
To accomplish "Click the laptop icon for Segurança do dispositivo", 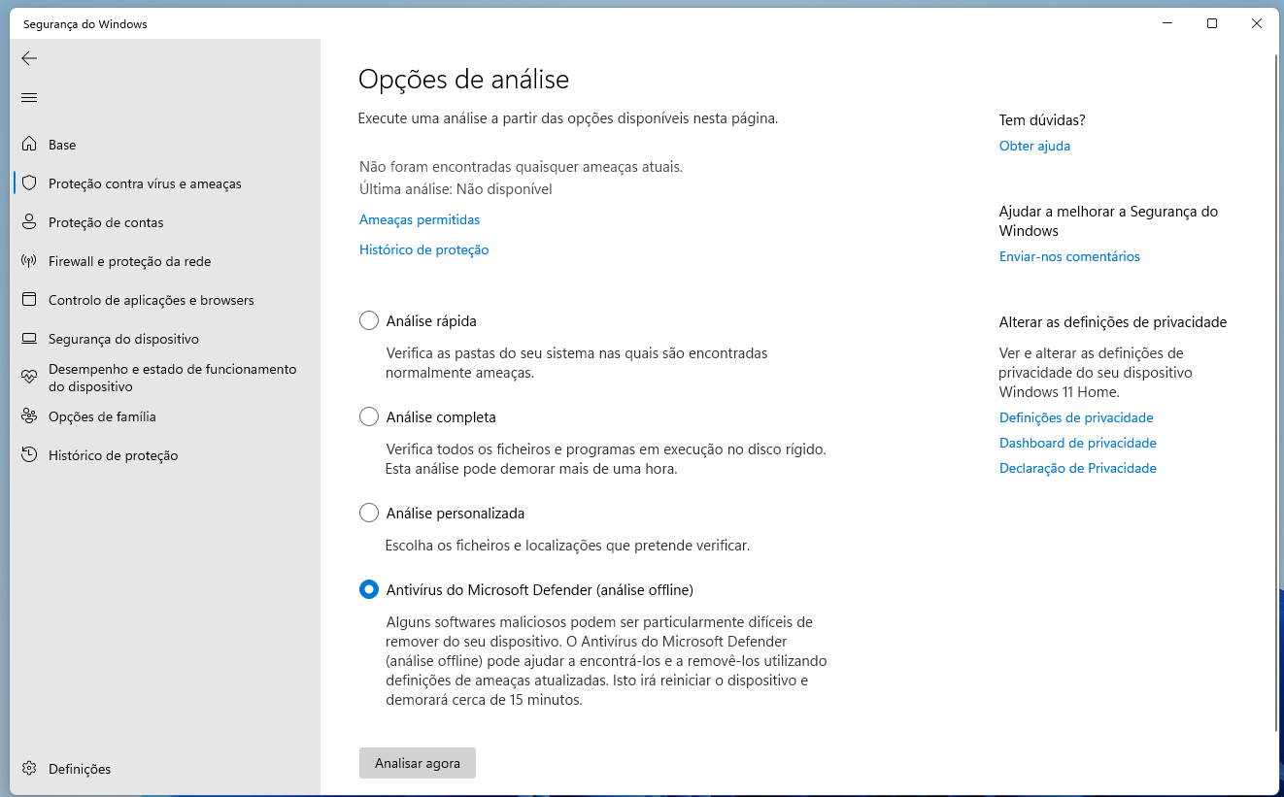I will pyautogui.click(x=29, y=339).
